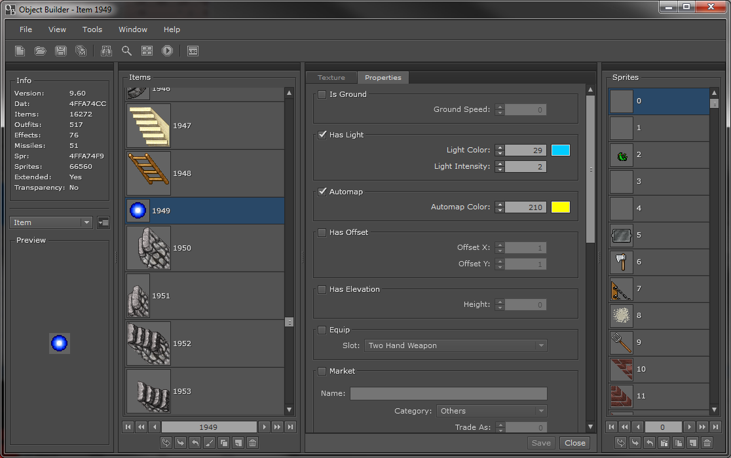Image resolution: width=731 pixels, height=458 pixels.
Task: Click the Properties panel scroll down arrow
Action: (590, 427)
